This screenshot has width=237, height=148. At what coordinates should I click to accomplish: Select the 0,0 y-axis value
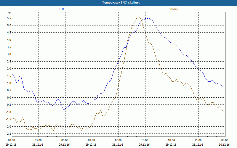pos(9,98)
